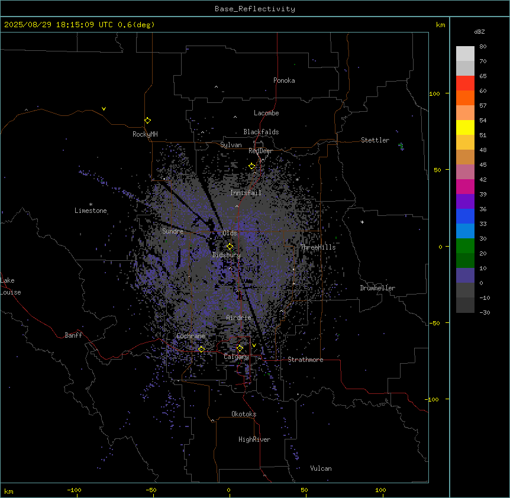The width and height of the screenshot is (510, 498).
Task: Click the yellow diamond marker above the RockyMH label
Action: [148, 121]
